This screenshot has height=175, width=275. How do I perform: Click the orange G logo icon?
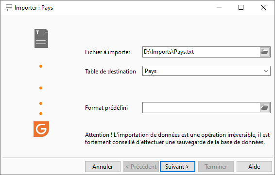click(x=41, y=129)
